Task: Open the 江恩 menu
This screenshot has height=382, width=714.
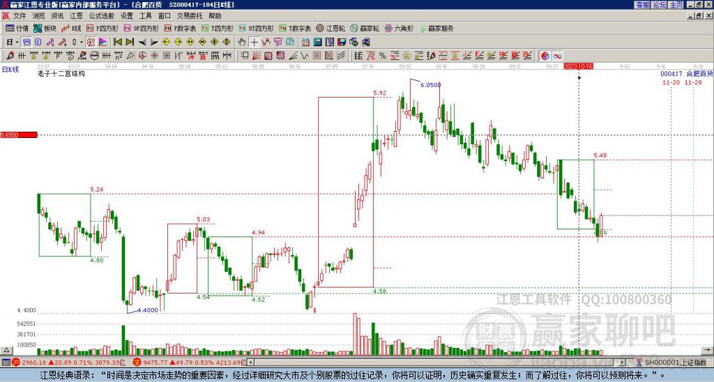Action: [77, 16]
